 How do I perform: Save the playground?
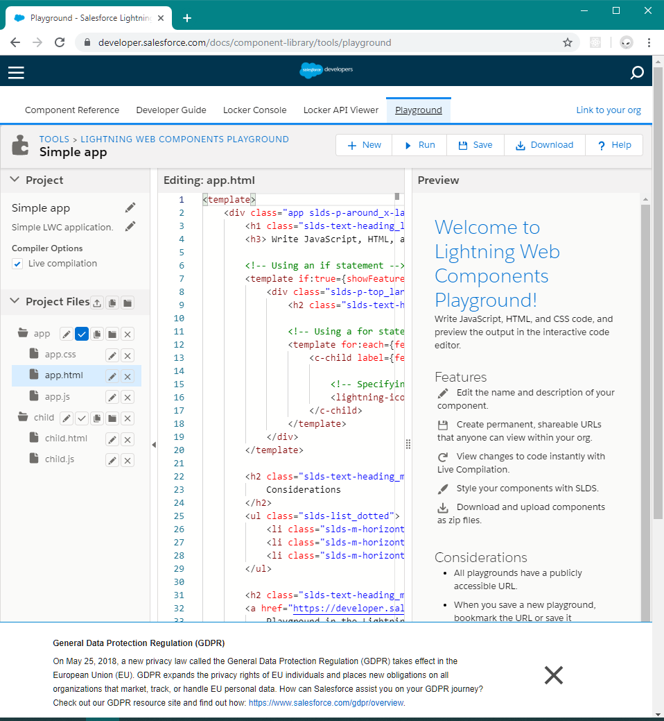pos(475,145)
